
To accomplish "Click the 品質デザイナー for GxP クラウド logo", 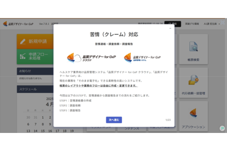I will [91, 58].
